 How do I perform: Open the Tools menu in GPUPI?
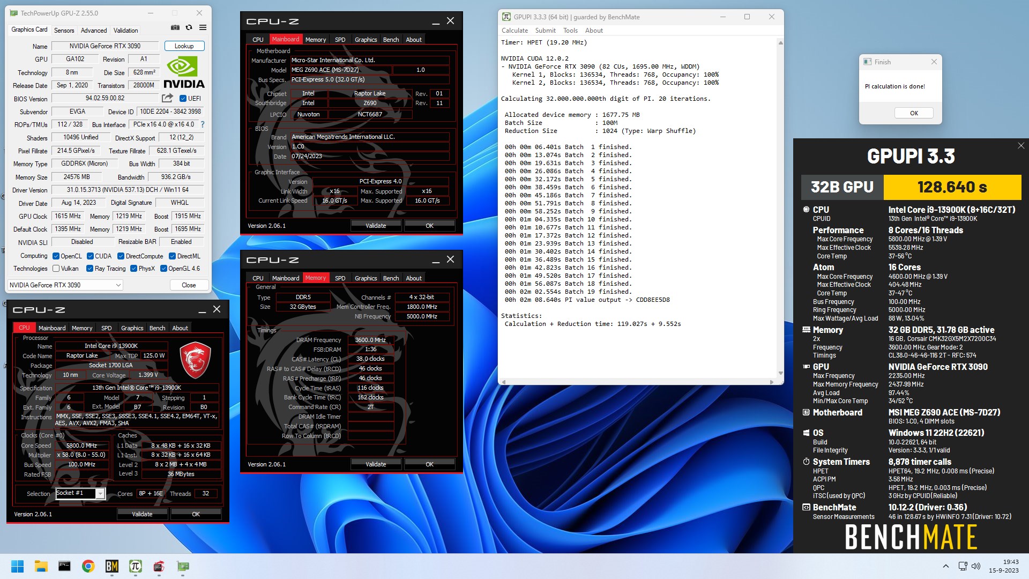click(570, 31)
